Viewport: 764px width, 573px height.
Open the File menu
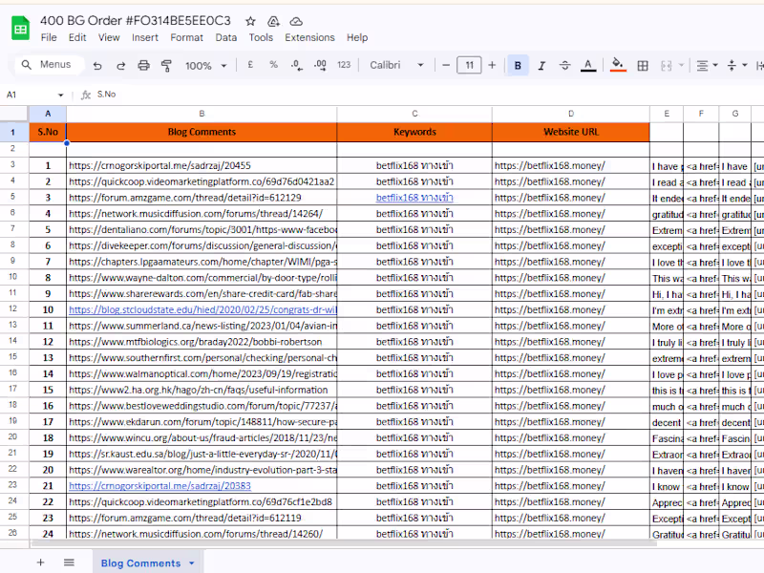point(49,37)
